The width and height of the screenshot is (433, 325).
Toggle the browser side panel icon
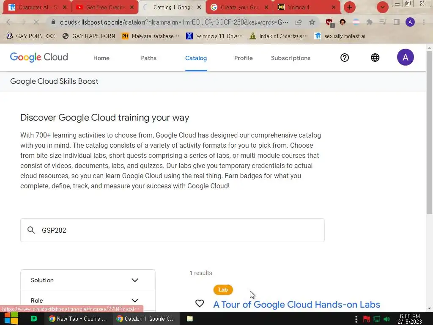coord(396,22)
